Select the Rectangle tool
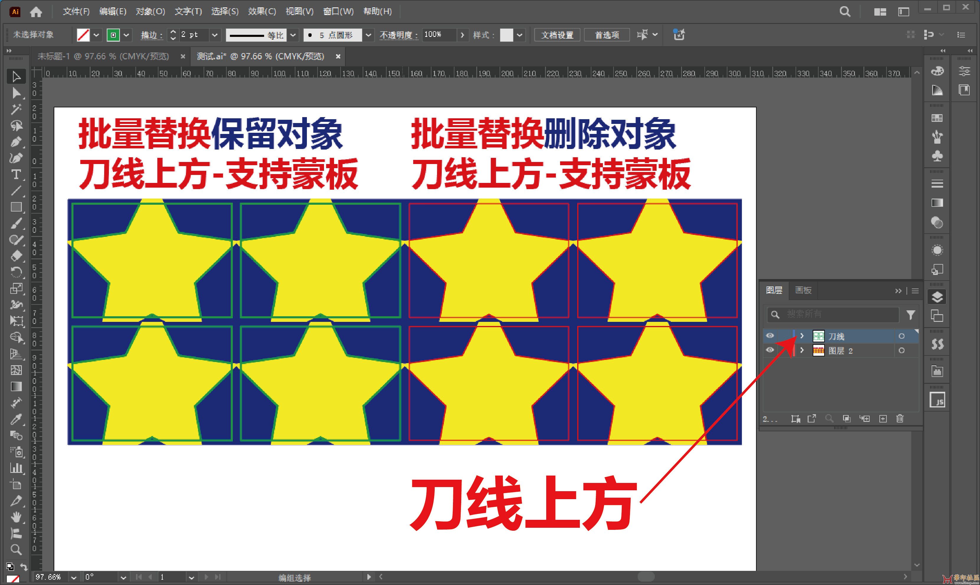This screenshot has height=585, width=980. [x=16, y=207]
